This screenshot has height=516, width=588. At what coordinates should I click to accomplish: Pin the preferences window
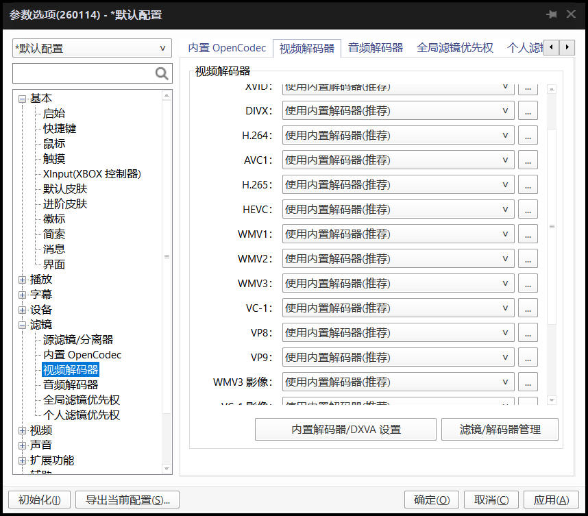pos(551,14)
